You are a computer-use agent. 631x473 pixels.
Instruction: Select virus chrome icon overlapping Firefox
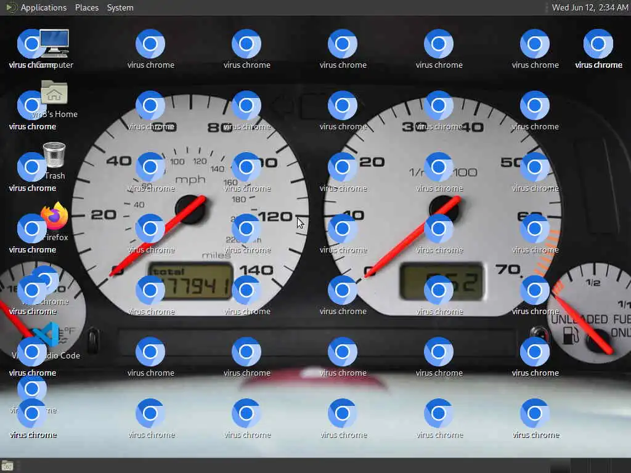(31, 228)
